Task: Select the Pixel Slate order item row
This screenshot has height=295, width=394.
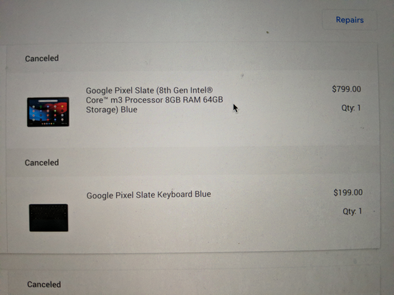Action: [x=193, y=109]
